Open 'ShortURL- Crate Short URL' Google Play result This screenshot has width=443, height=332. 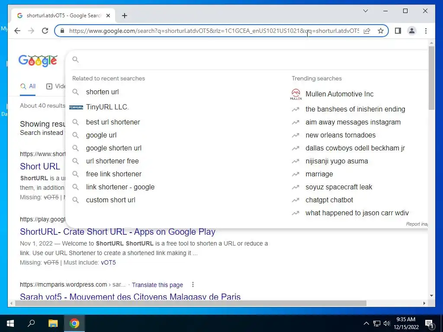(118, 232)
